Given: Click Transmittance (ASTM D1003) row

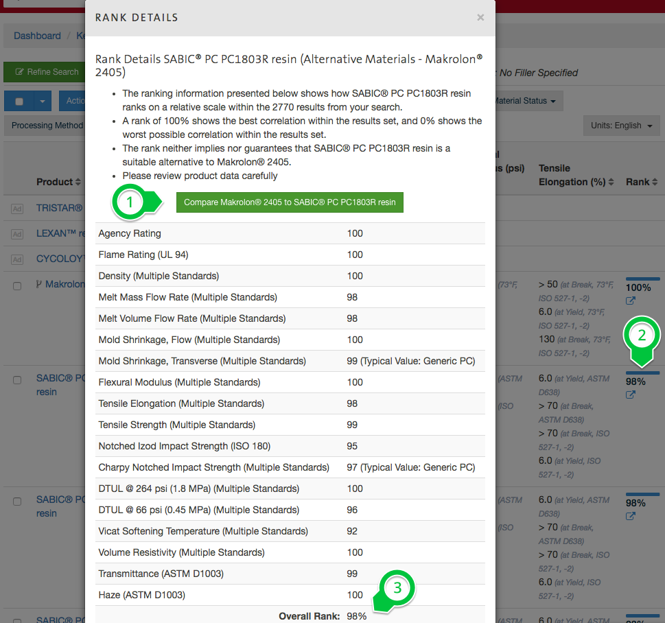Looking at the screenshot, I should [290, 574].
